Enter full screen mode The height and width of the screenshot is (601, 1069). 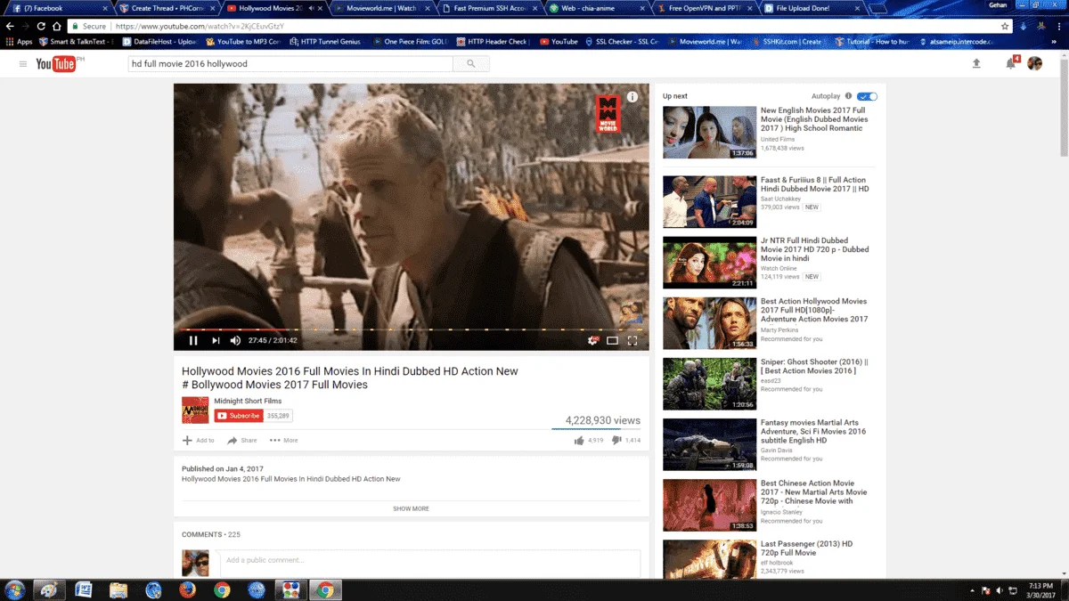(x=632, y=340)
